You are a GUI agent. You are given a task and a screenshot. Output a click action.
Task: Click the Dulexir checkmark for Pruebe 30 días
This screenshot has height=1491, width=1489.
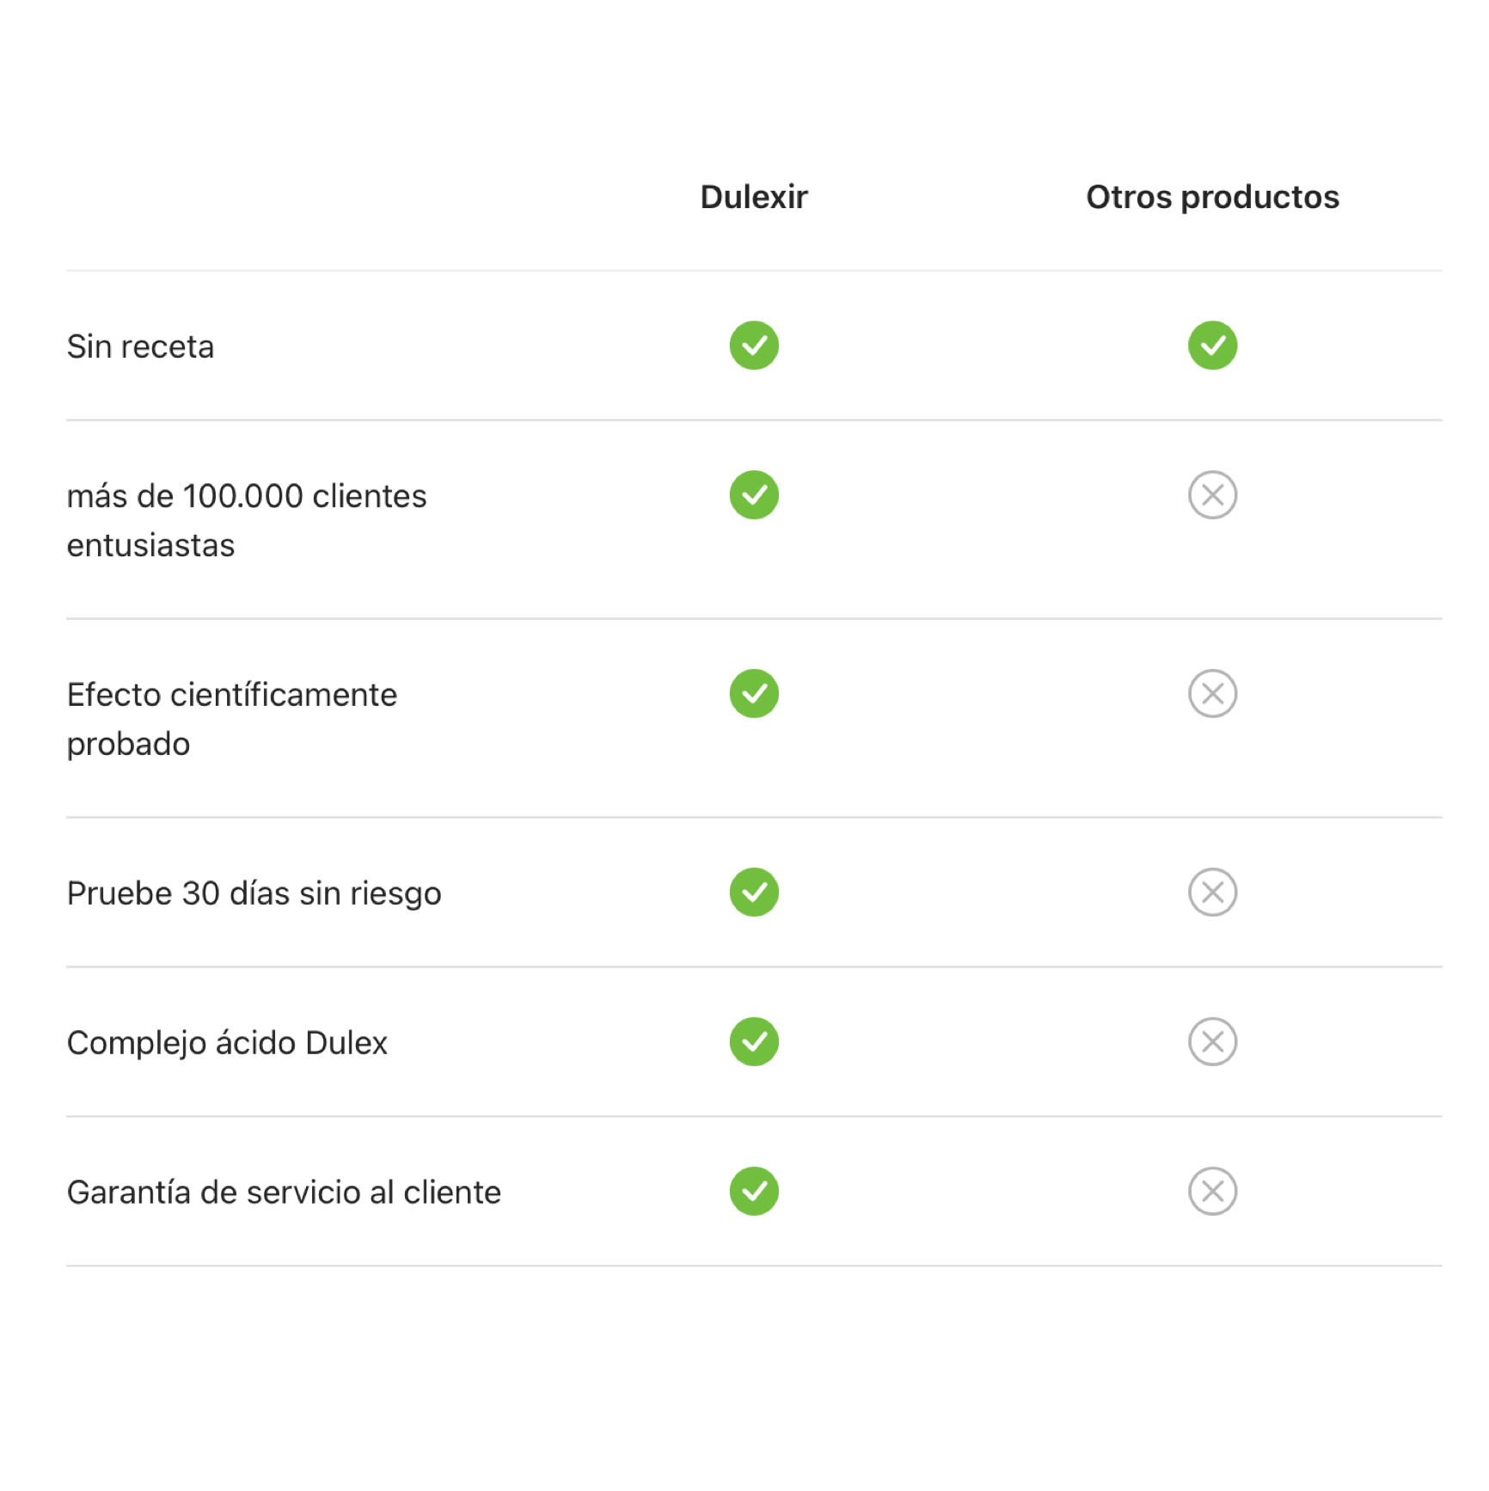pyautogui.click(x=754, y=893)
